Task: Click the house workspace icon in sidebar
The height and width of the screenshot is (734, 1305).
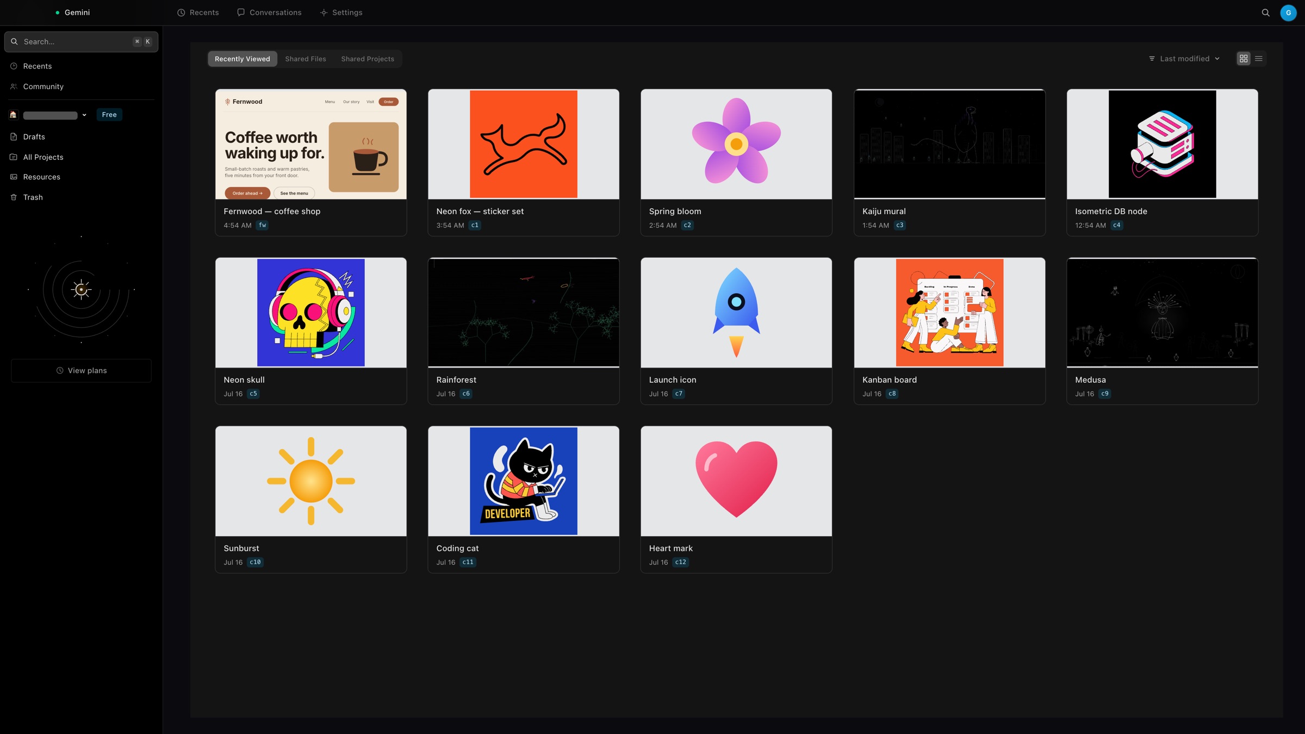Action: point(14,115)
